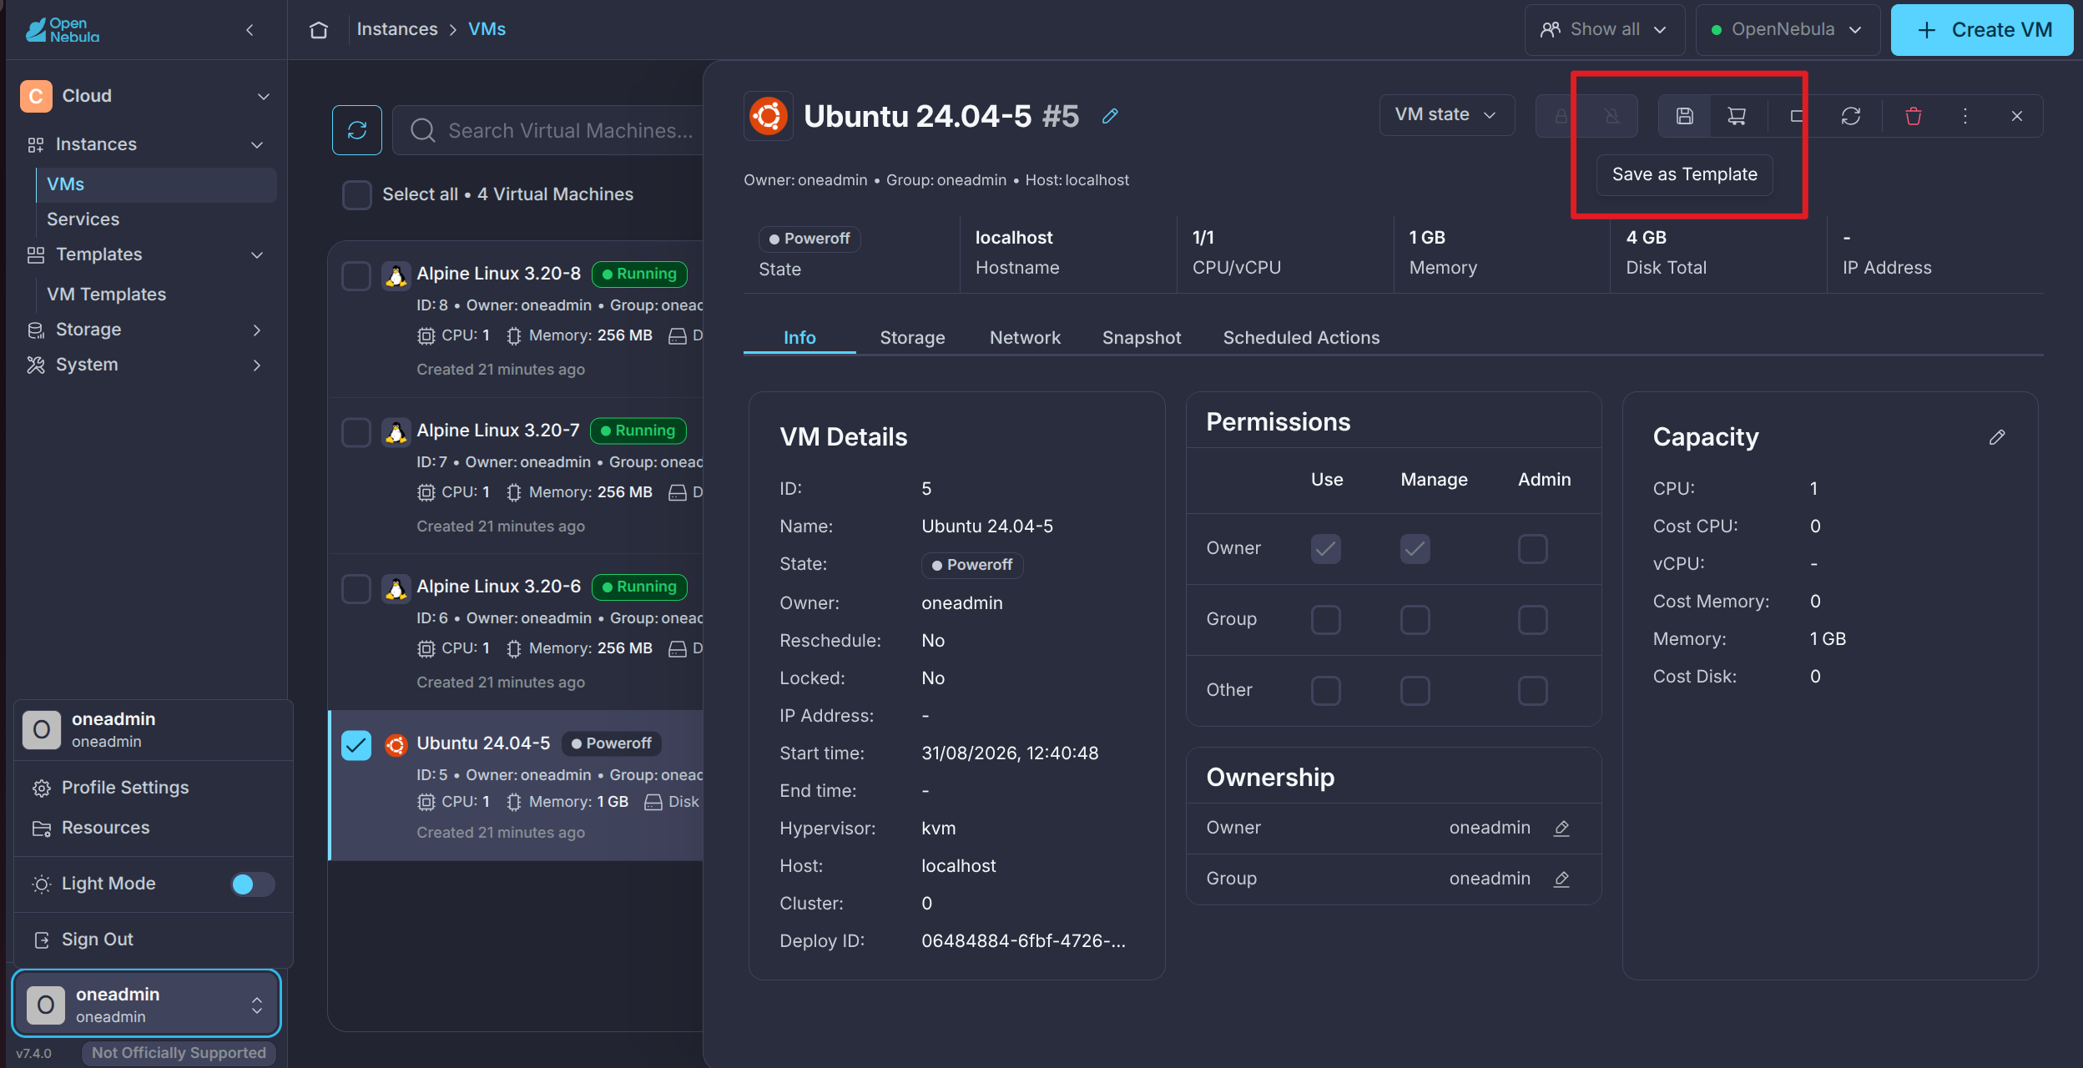The width and height of the screenshot is (2083, 1068).
Task: Toggle Owner Manage permission checkbox
Action: (x=1415, y=549)
